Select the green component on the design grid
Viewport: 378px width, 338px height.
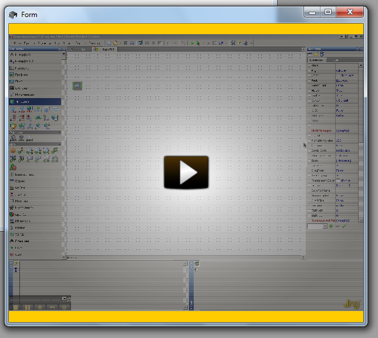[76, 86]
